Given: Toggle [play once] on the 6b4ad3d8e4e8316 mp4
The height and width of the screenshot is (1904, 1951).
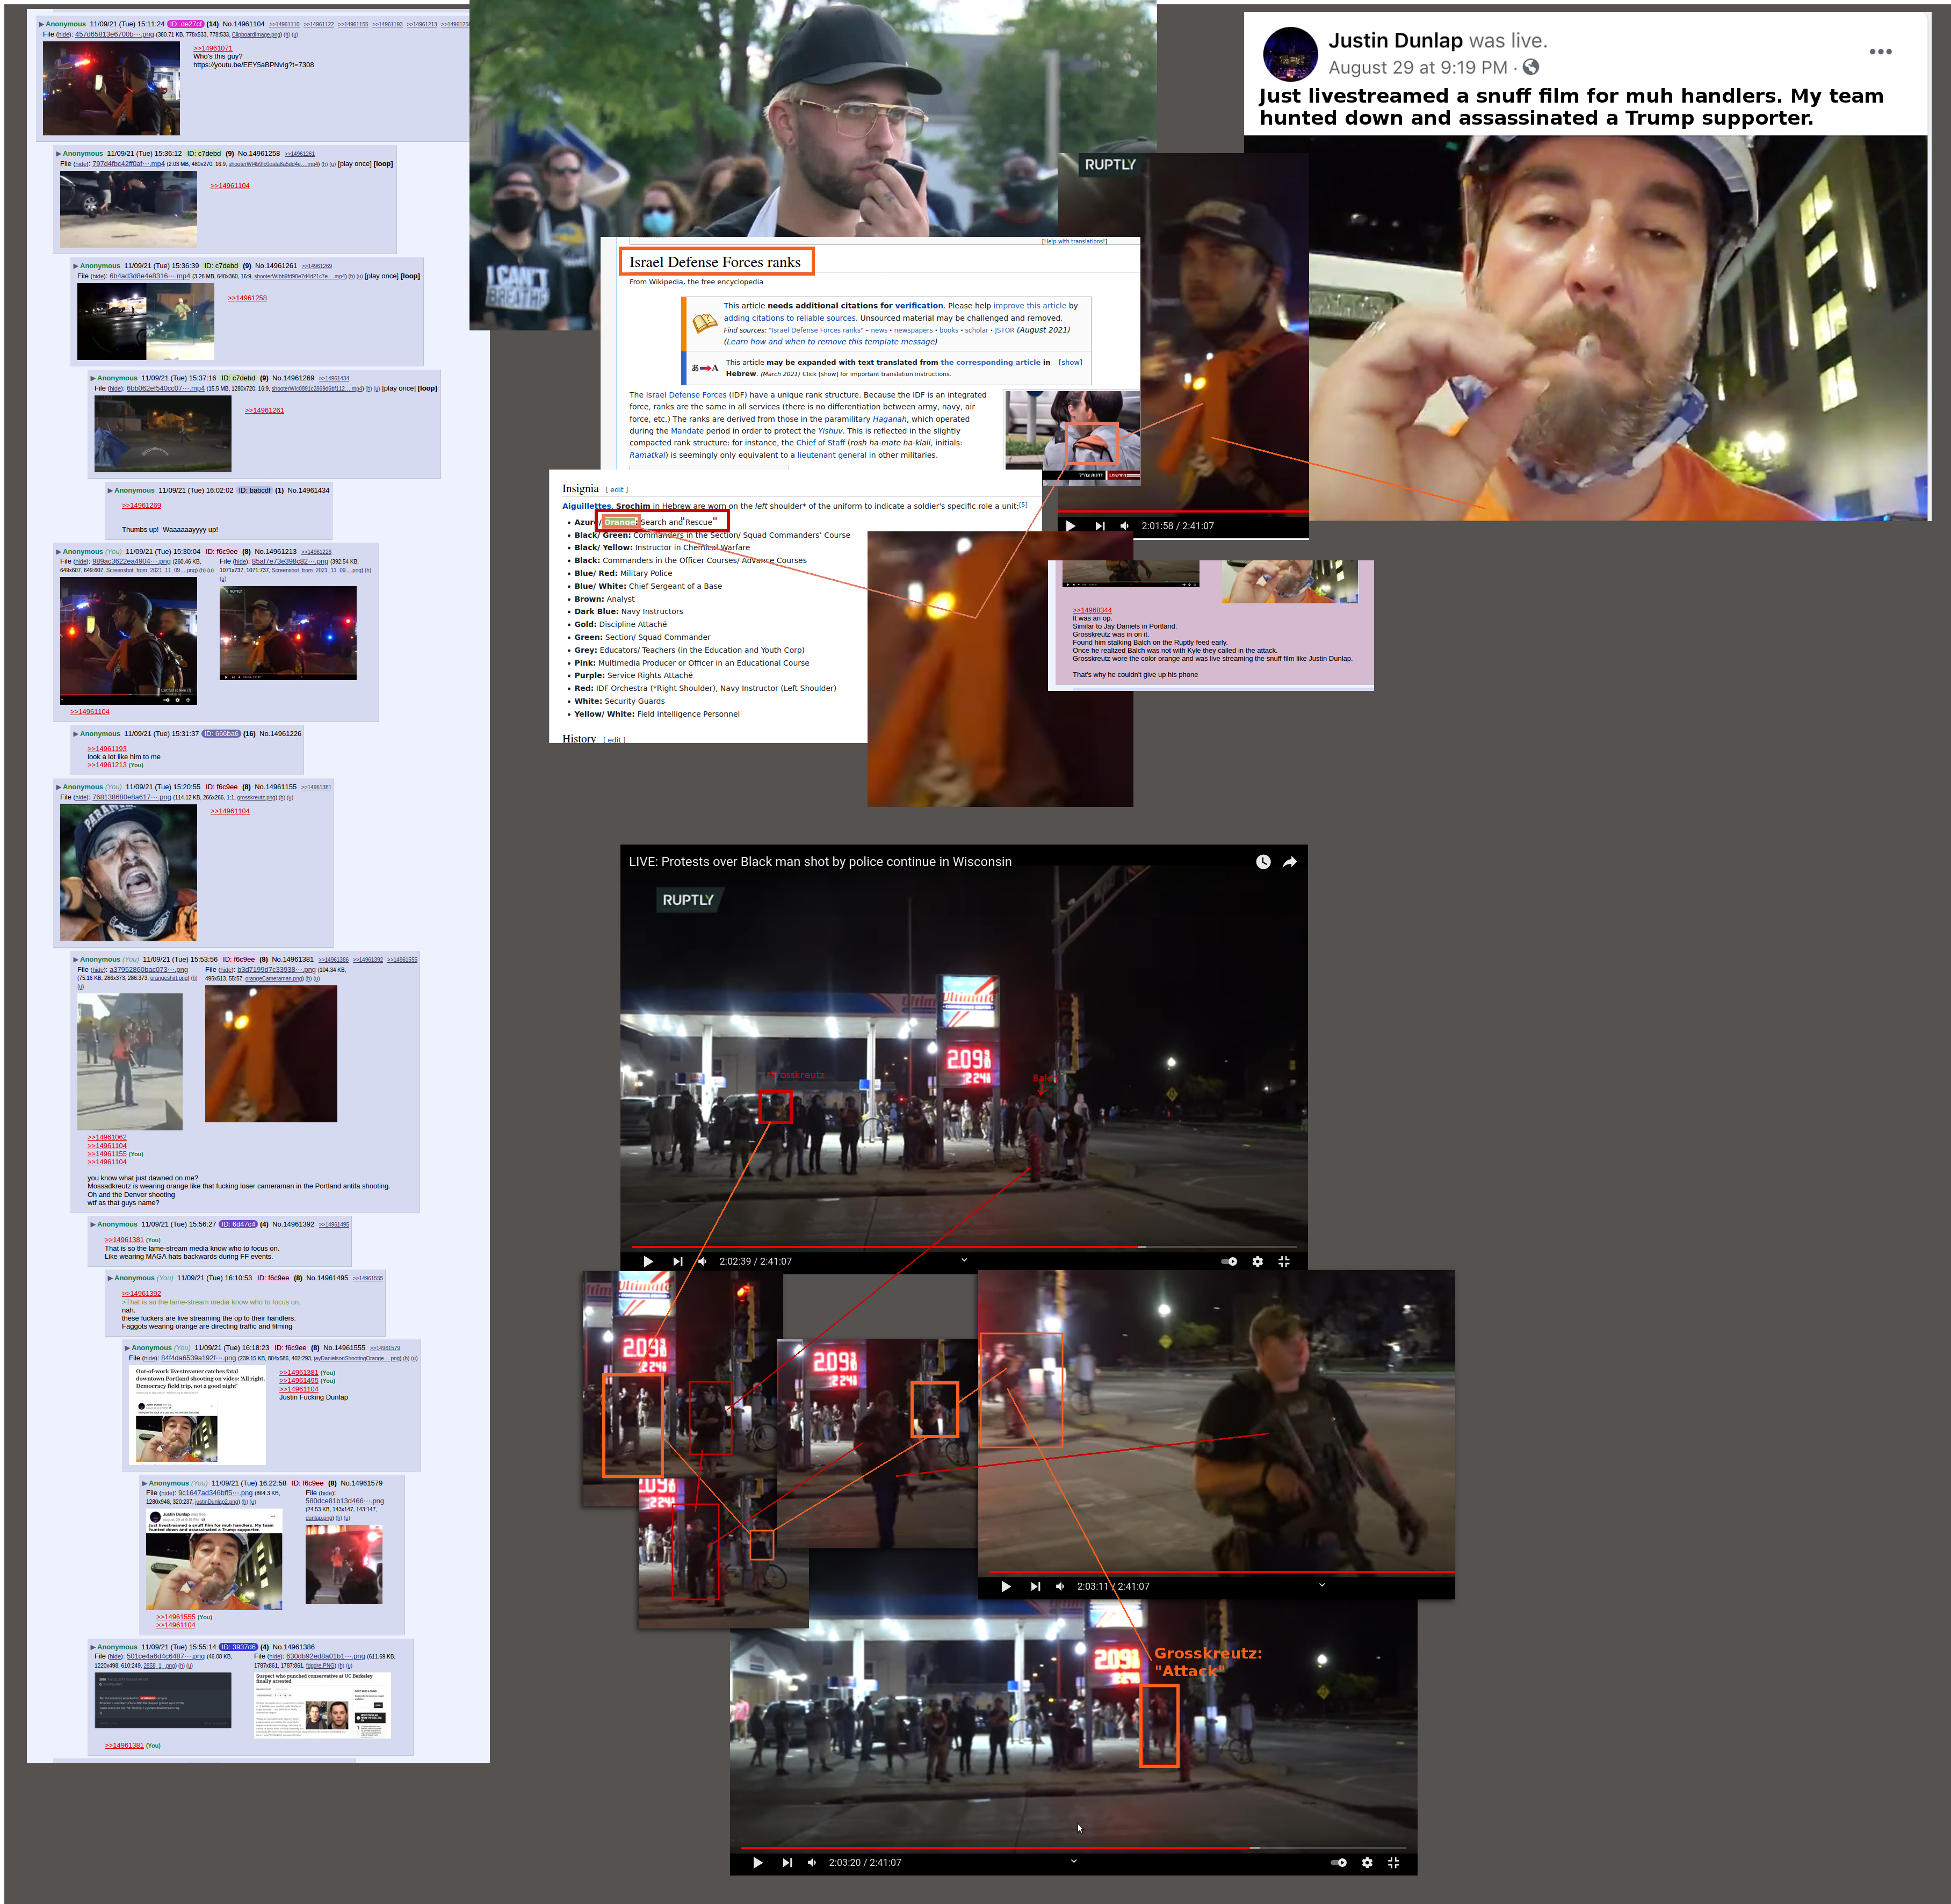Looking at the screenshot, I should tap(381, 276).
